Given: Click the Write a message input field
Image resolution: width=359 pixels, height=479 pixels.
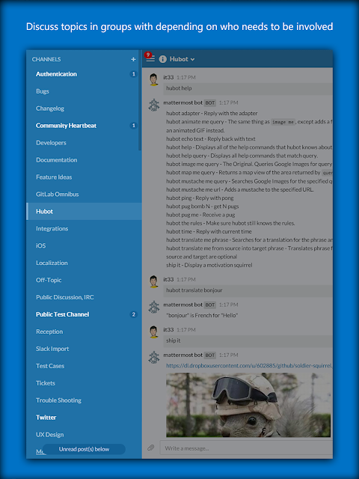Looking at the screenshot, I should point(246,448).
